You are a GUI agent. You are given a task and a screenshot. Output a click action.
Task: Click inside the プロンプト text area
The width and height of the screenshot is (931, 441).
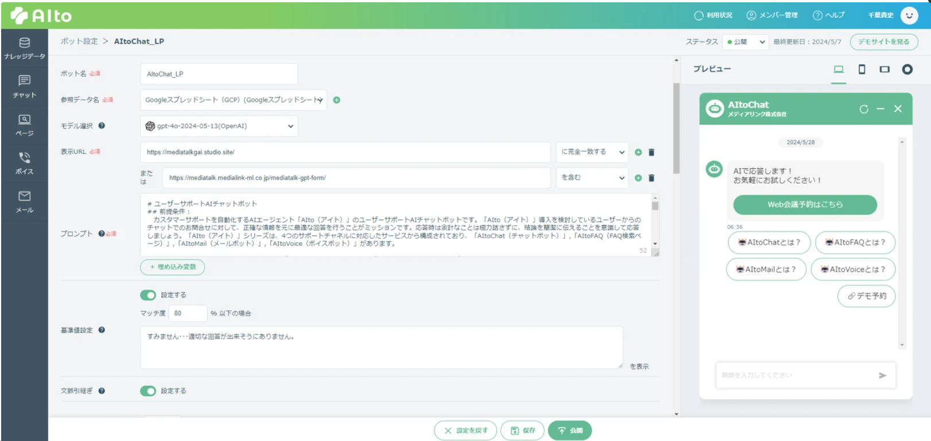click(395, 225)
